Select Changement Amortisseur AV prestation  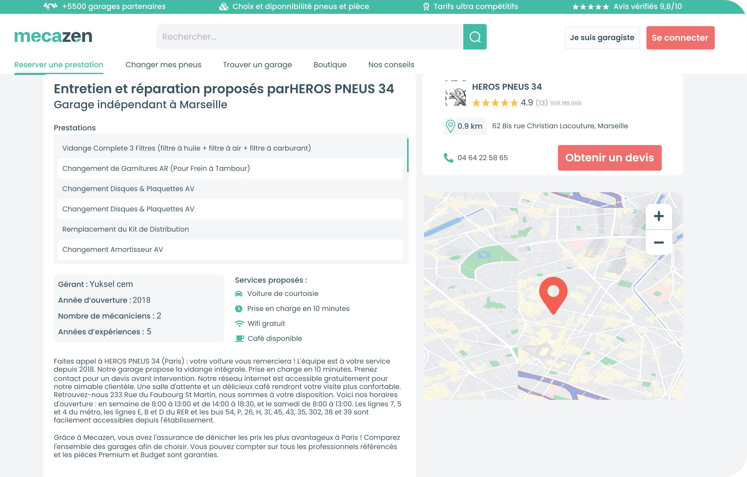click(x=230, y=249)
